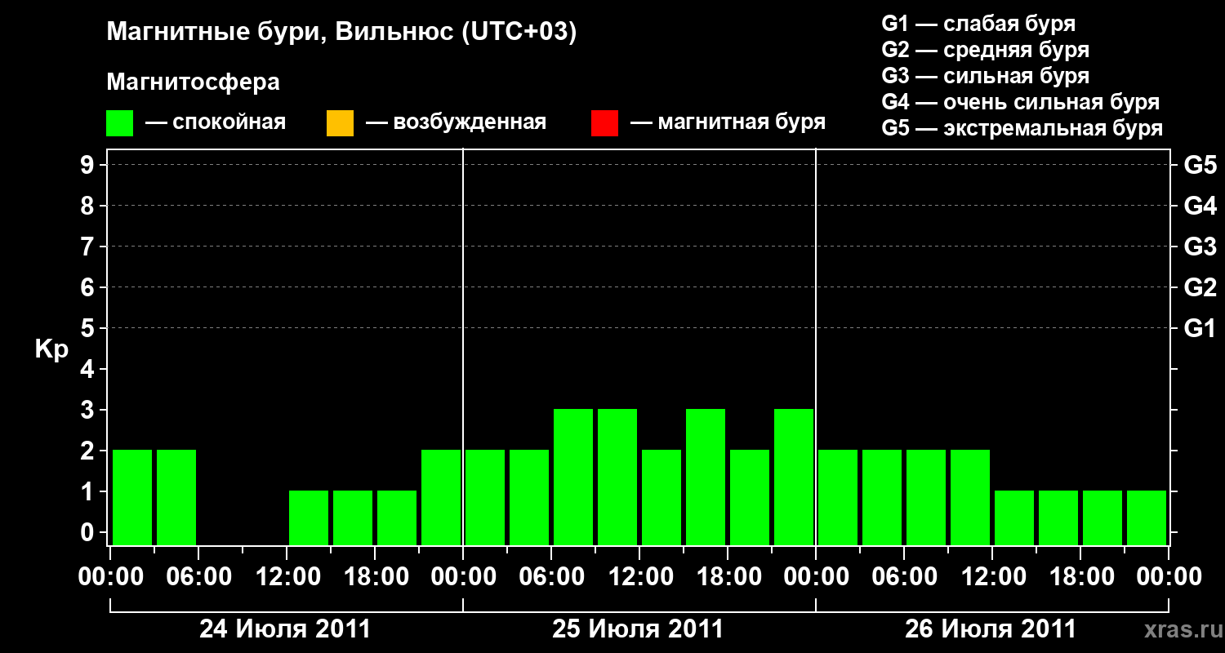The image size is (1225, 653).
Task: Click the '26 Июля 2011' date label
Action: [991, 629]
